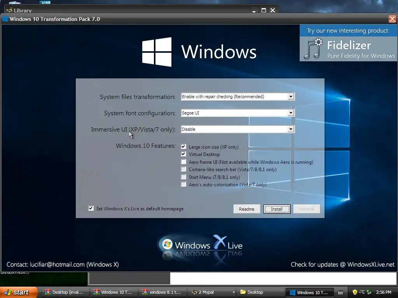This screenshot has width=398, height=298.
Task: Click the on-screen keyboard tray icon
Action: [x=340, y=293]
